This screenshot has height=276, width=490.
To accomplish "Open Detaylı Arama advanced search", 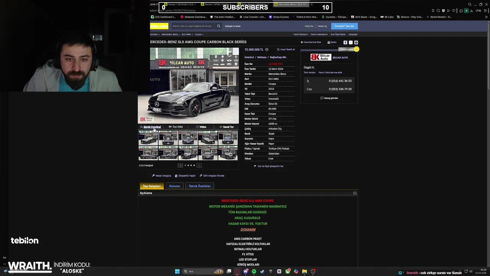I will [232, 26].
